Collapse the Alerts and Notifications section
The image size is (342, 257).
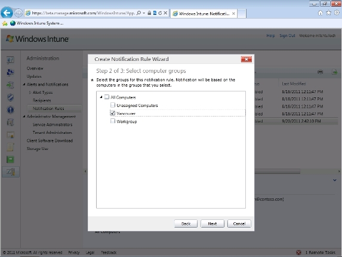24,84
